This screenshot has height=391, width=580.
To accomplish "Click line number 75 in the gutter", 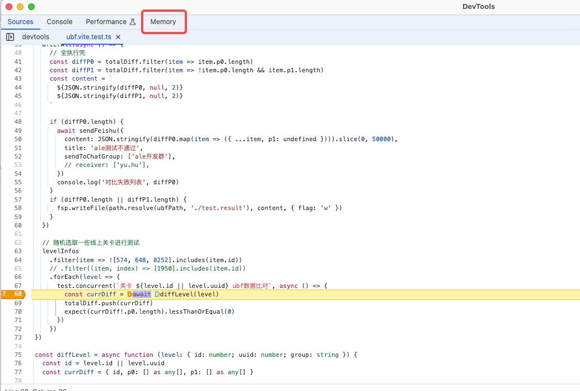I will tap(18, 355).
